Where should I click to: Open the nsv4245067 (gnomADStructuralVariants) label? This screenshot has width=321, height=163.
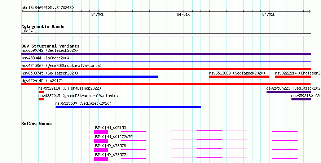62,65
